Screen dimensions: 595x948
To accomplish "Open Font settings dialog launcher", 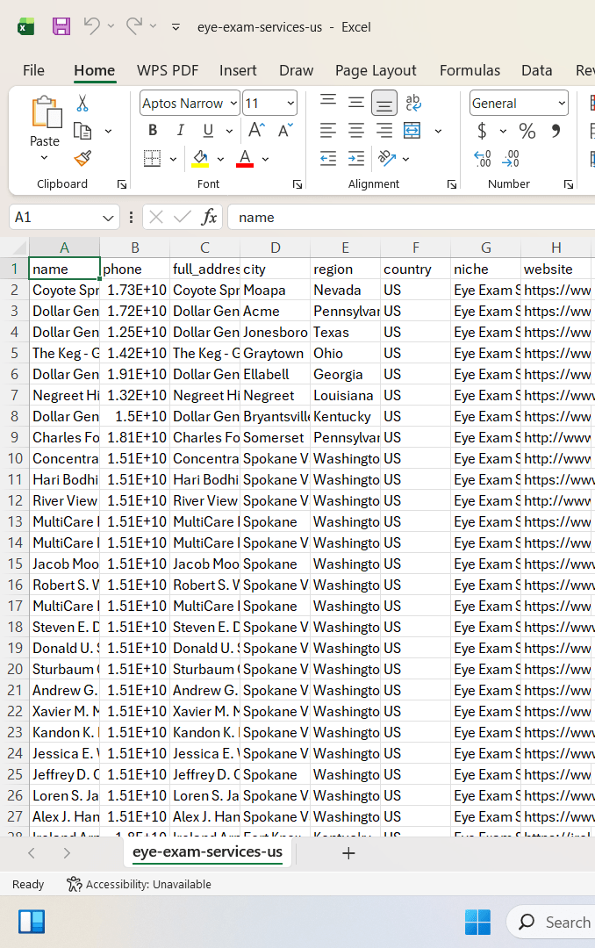I will (x=297, y=184).
